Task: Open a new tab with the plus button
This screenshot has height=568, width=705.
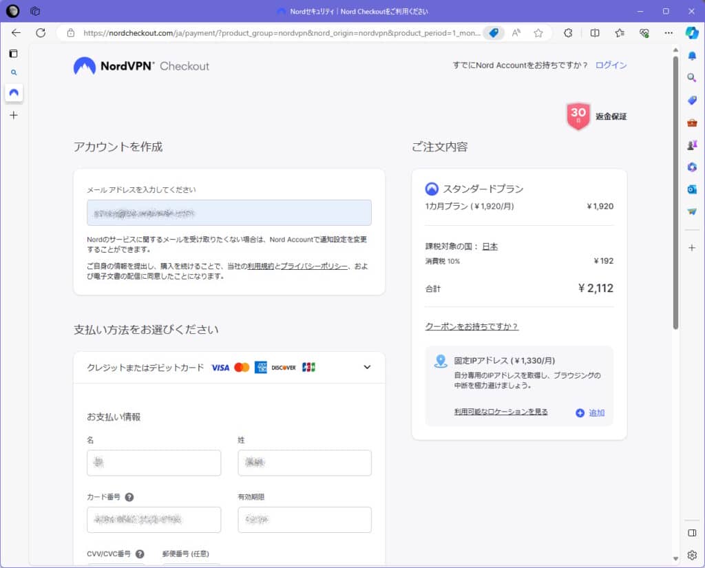Action: 14,116
